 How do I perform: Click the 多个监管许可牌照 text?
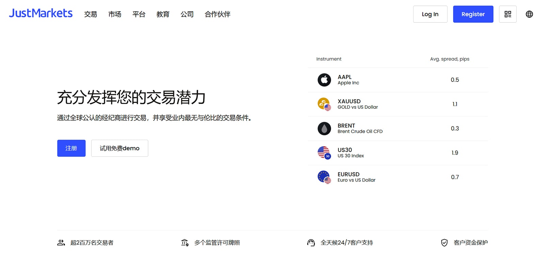click(217, 243)
